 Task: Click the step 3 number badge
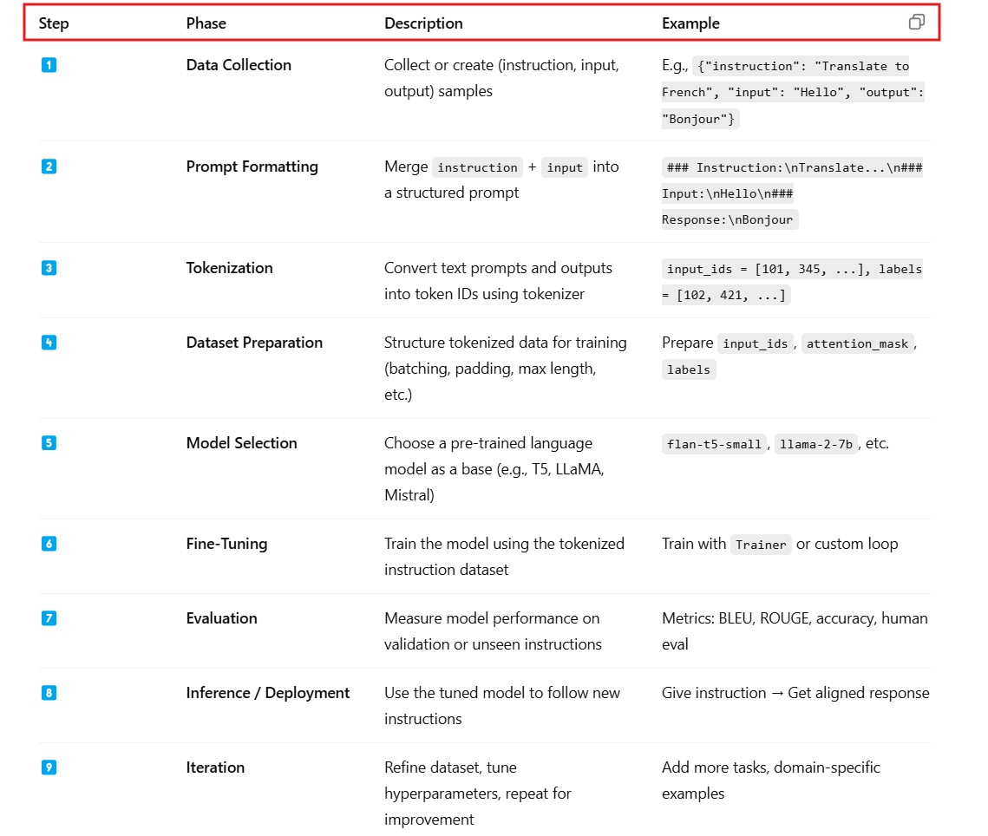(49, 268)
